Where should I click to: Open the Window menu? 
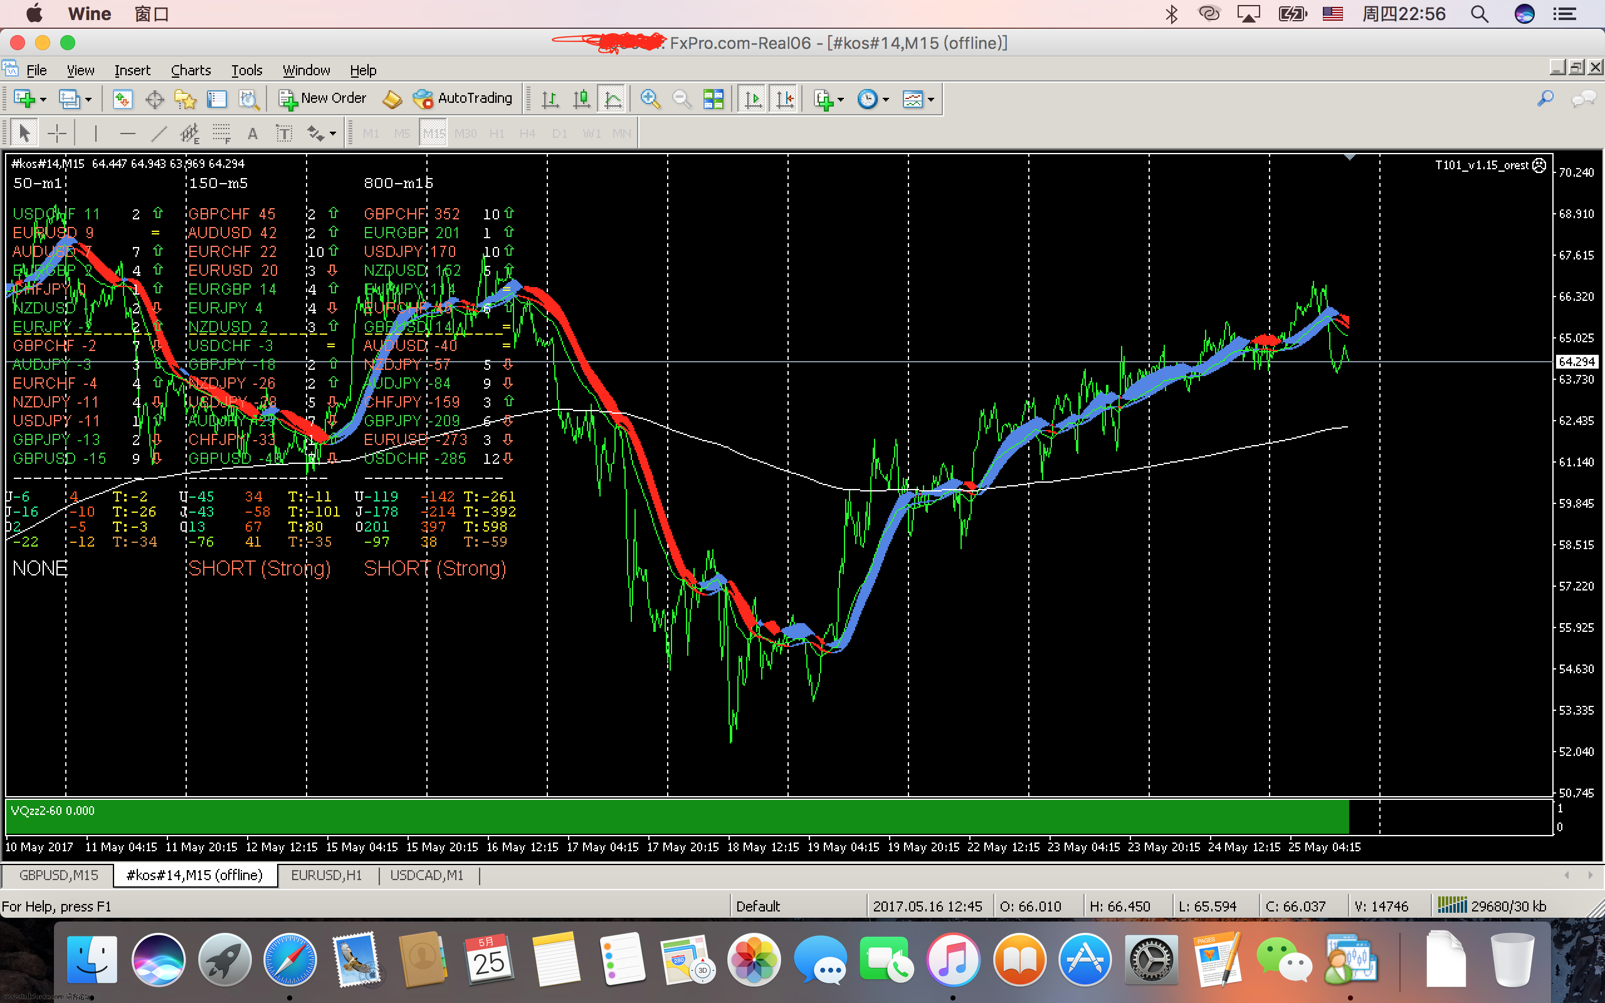pyautogui.click(x=306, y=70)
